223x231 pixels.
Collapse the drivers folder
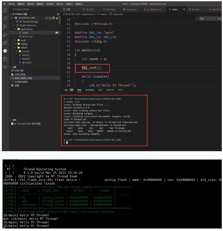coord(15,48)
